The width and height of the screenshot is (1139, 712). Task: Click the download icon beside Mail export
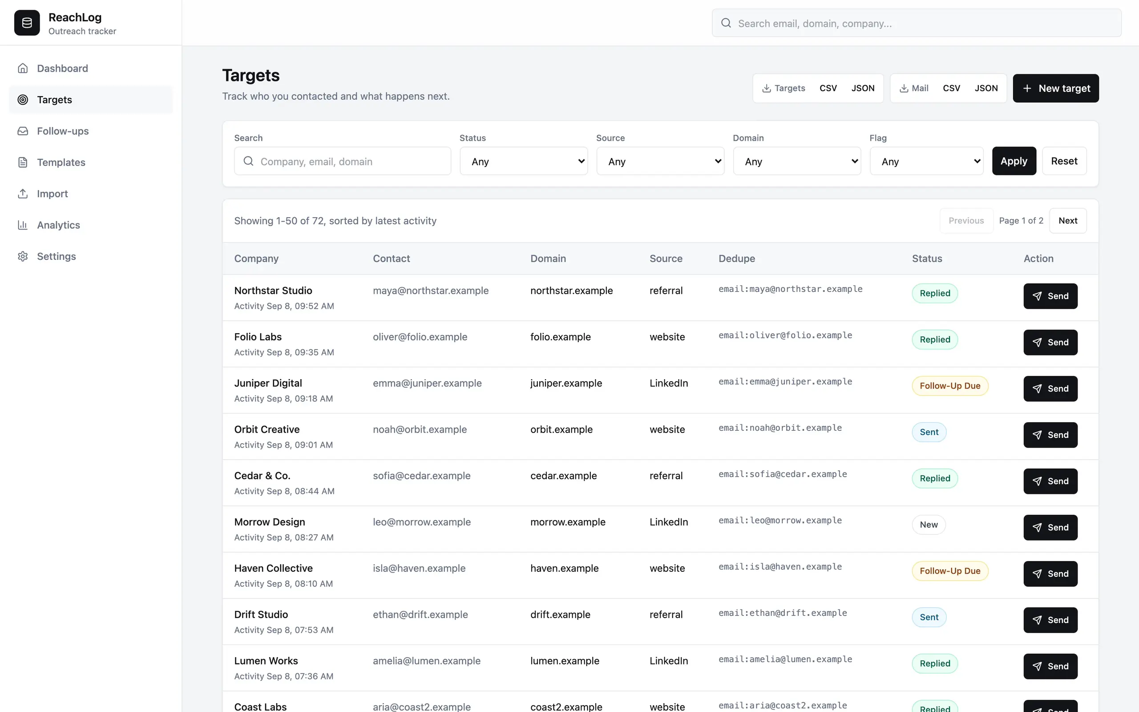(904, 88)
